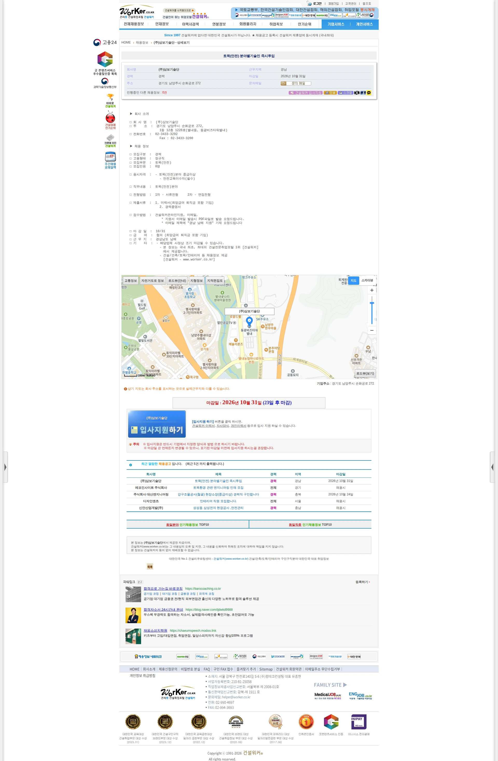Toggle 지형정보 map overlay

(197, 280)
